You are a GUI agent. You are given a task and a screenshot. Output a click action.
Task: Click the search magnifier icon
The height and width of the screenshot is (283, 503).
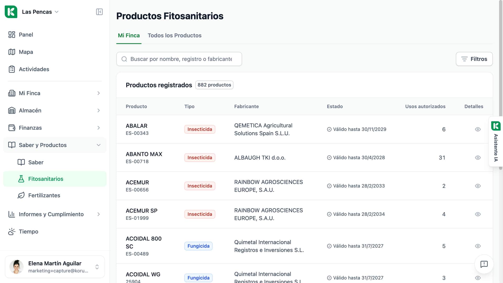pyautogui.click(x=124, y=59)
